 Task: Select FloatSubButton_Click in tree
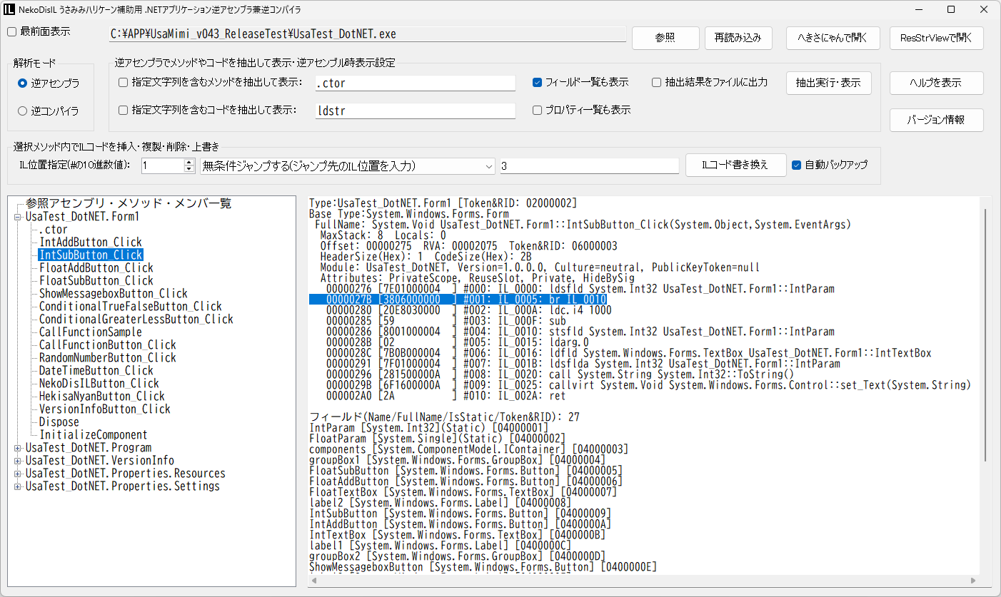click(96, 281)
